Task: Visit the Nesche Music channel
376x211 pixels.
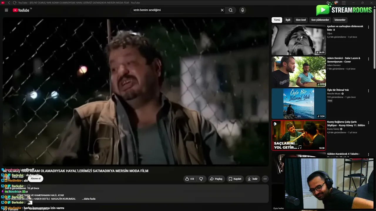Action: click(x=334, y=94)
